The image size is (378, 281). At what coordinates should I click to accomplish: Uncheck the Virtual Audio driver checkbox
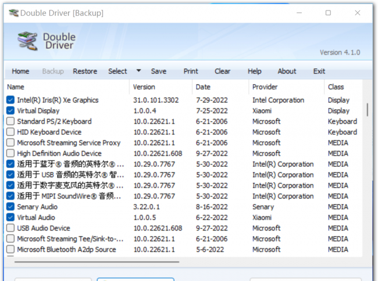pos(10,217)
